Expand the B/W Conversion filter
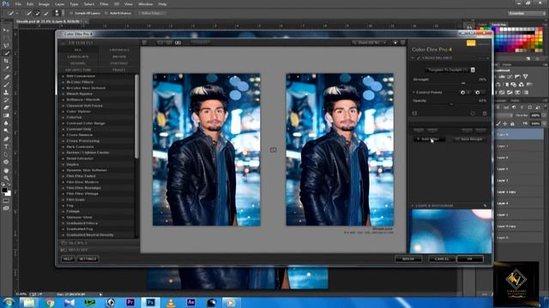The image size is (549, 308). 63,76
